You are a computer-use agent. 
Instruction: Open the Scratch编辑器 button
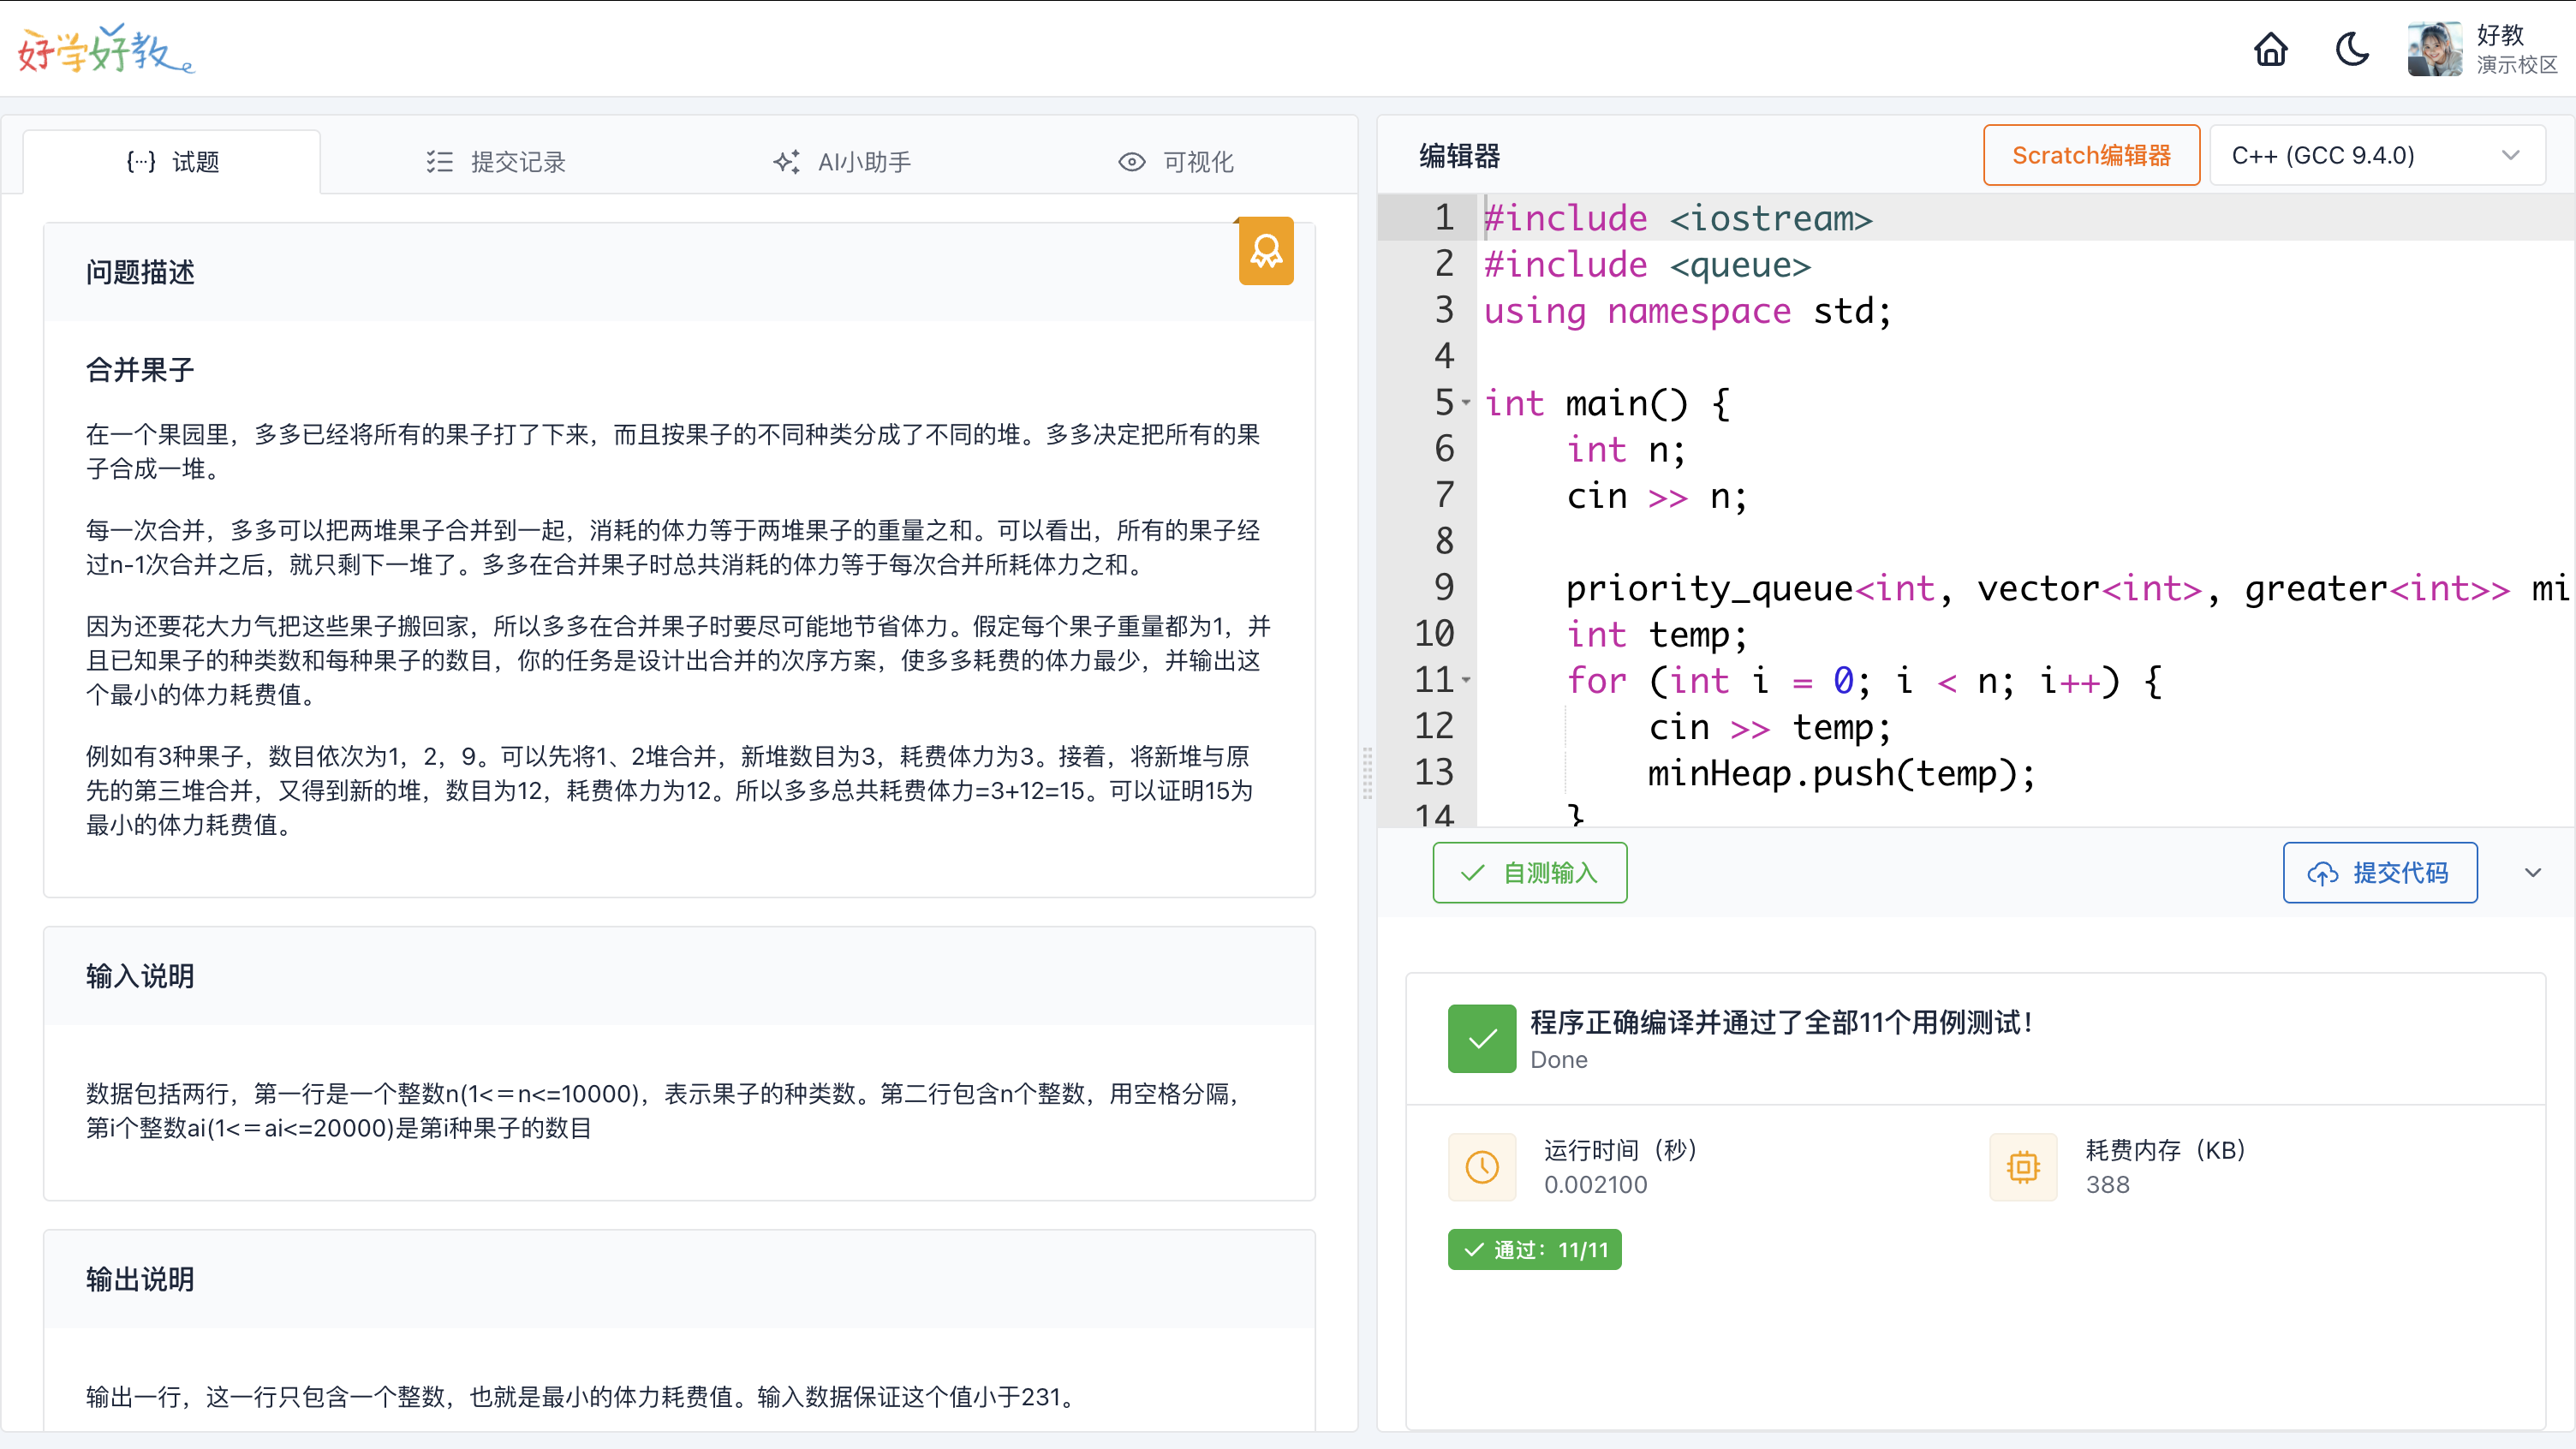[2091, 156]
